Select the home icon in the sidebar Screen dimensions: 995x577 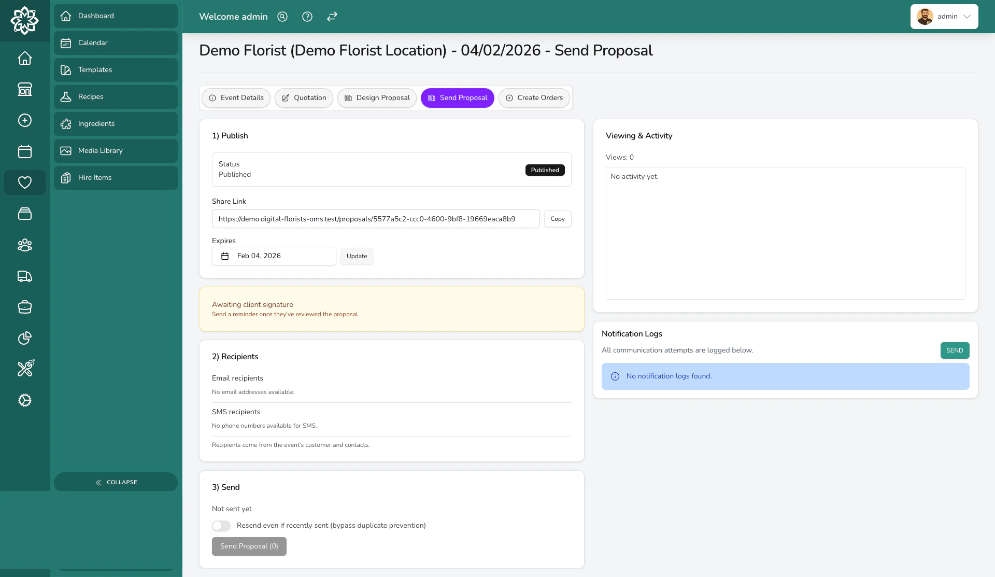click(x=24, y=58)
